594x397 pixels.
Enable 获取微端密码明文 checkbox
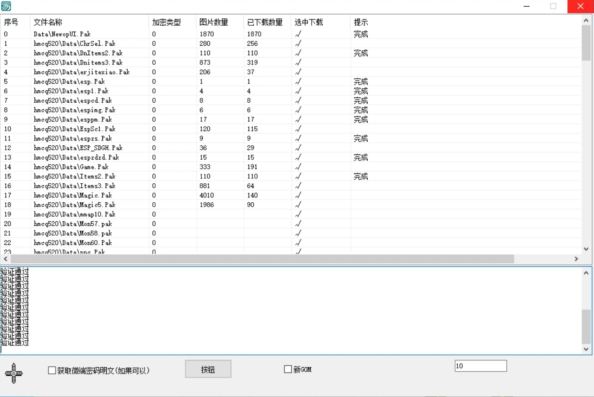[52, 370]
